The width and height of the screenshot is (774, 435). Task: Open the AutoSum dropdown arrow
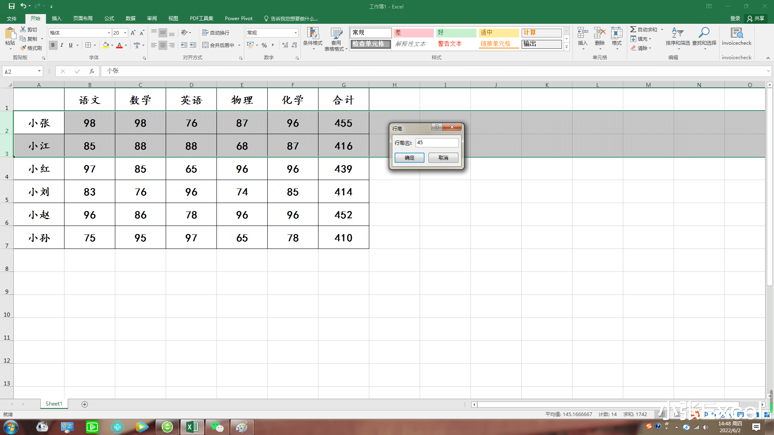pyautogui.click(x=662, y=29)
